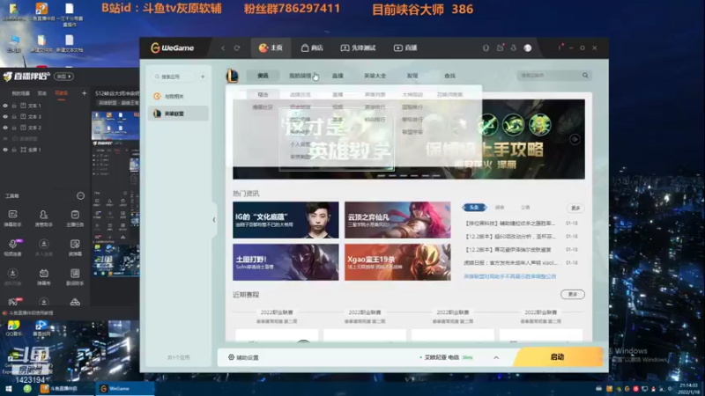Select 英雄联盟 in WeGame sidebar
The width and height of the screenshot is (705, 396).
[x=178, y=114]
